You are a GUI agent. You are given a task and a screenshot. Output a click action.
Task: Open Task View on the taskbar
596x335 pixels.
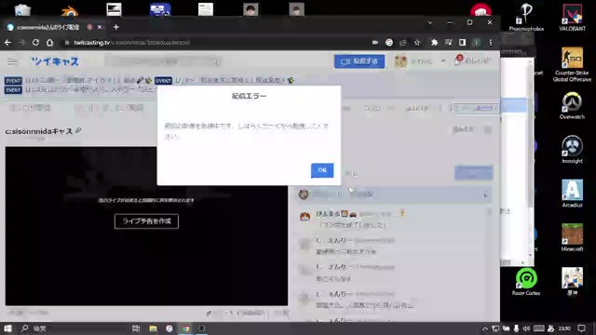136,328
